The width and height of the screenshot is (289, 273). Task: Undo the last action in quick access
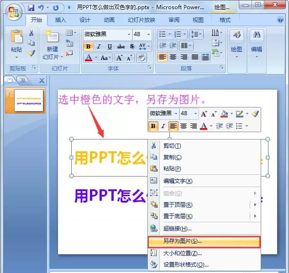tap(41, 8)
